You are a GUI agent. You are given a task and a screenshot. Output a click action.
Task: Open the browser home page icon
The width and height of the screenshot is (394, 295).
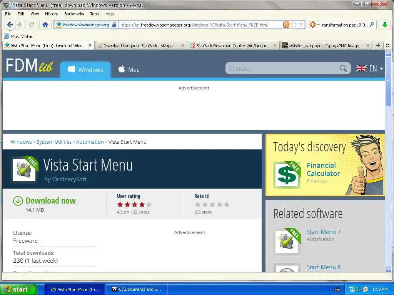coord(45,25)
